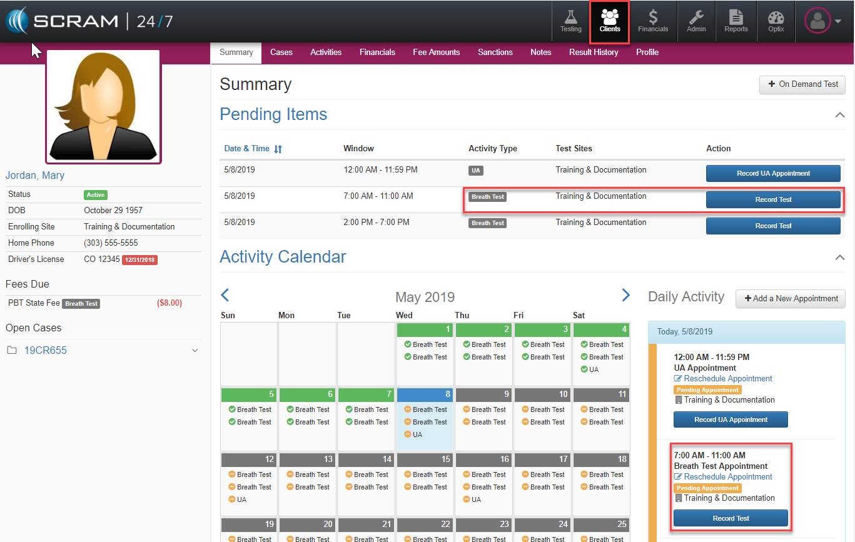Viewport: 855px width, 542px height.
Task: Open the Testing flask icon
Action: coord(570,21)
